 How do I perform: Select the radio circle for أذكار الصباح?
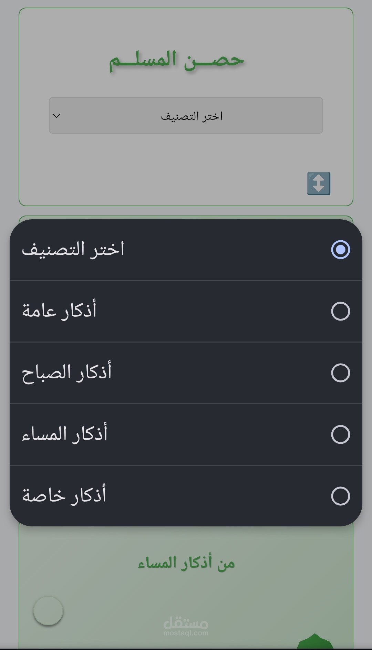point(340,373)
